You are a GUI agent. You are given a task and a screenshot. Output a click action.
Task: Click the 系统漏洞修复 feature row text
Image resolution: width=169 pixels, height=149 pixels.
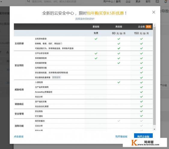click(x=41, y=63)
